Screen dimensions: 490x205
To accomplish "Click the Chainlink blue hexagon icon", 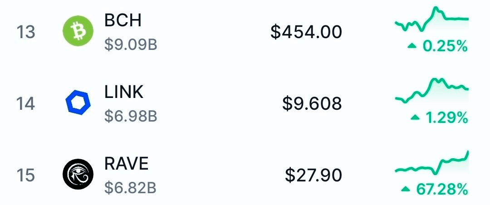I will (78, 103).
